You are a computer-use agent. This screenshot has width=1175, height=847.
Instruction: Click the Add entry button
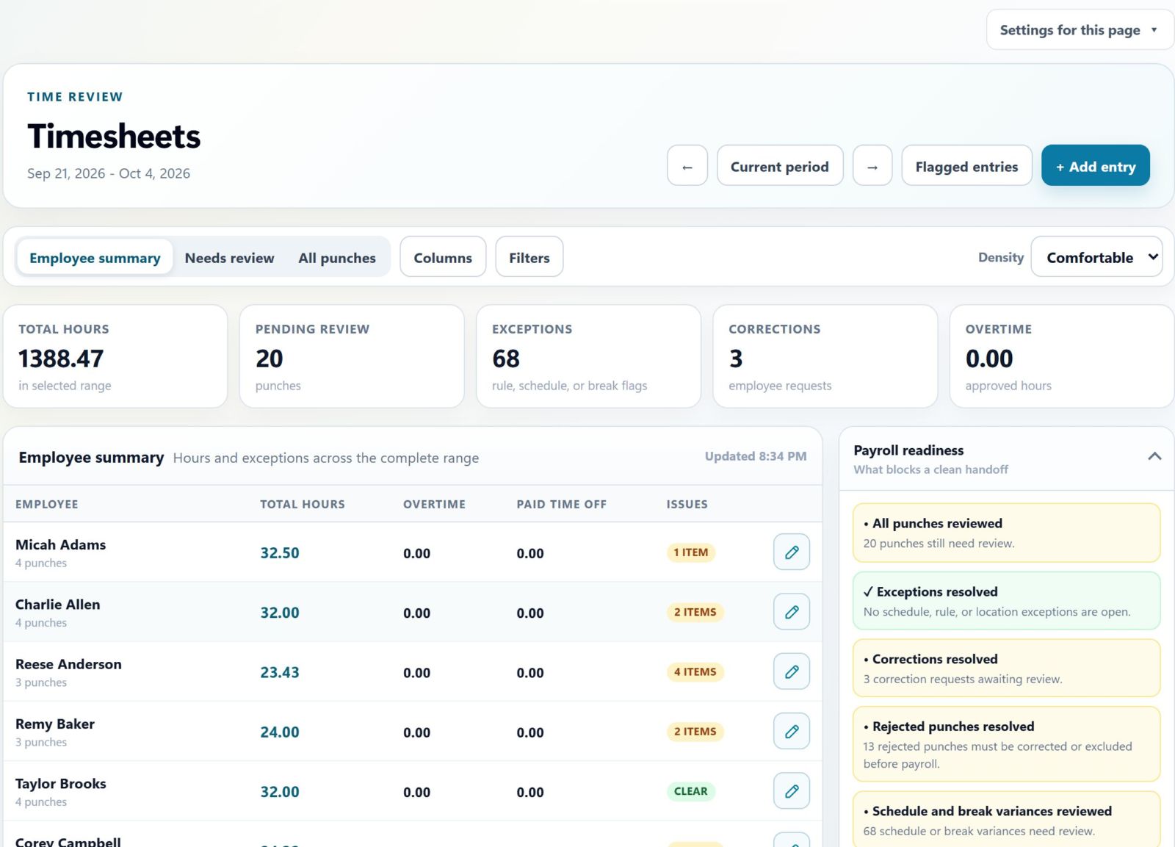(1096, 166)
